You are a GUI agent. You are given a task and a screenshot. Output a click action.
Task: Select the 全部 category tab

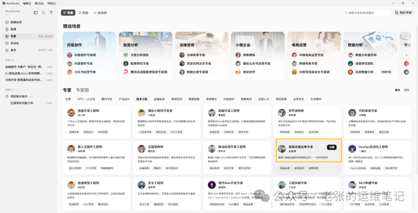click(68, 99)
